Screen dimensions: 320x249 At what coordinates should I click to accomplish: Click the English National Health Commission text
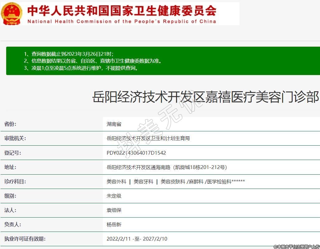coord(122,21)
